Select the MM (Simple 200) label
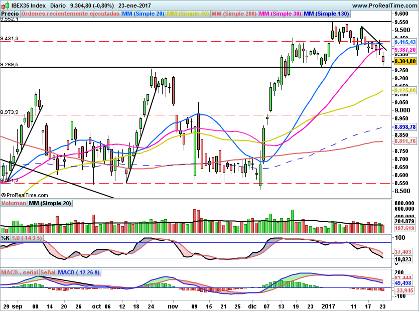 234,14
